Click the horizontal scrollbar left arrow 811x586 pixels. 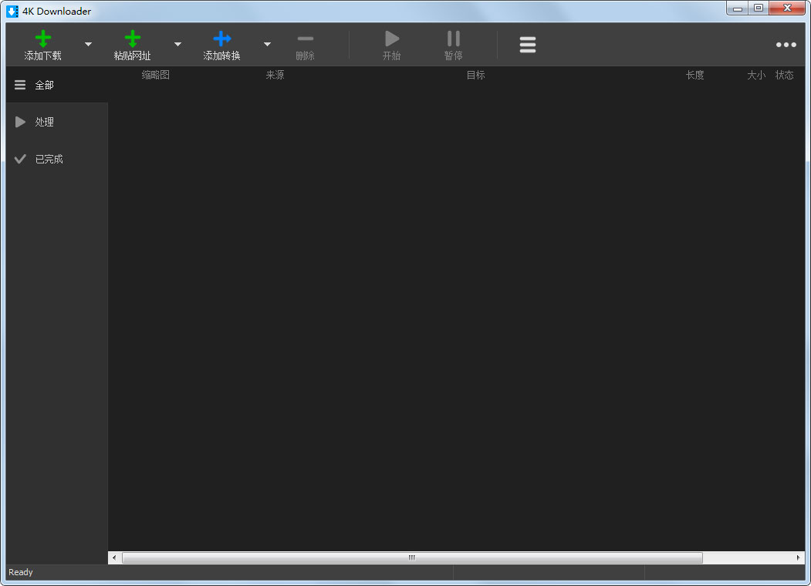point(114,557)
